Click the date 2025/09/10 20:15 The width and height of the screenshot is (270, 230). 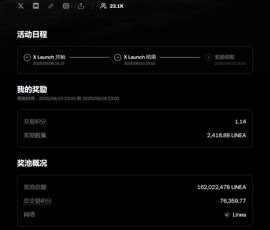tap(139, 63)
